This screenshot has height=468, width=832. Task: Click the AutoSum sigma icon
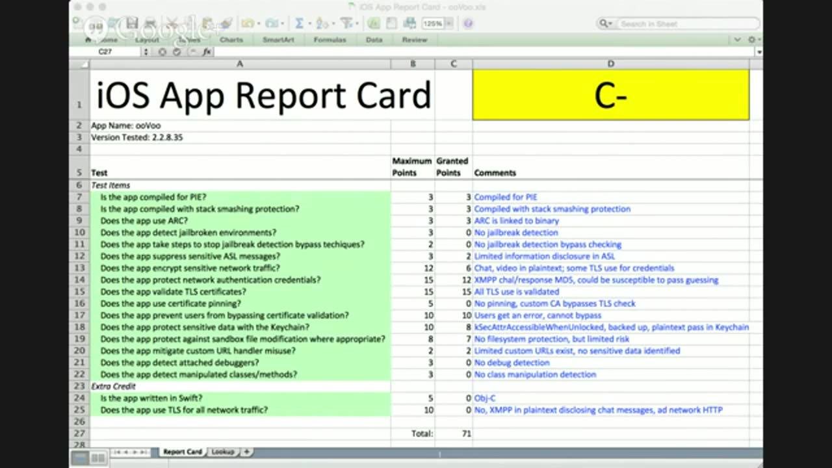tap(299, 23)
